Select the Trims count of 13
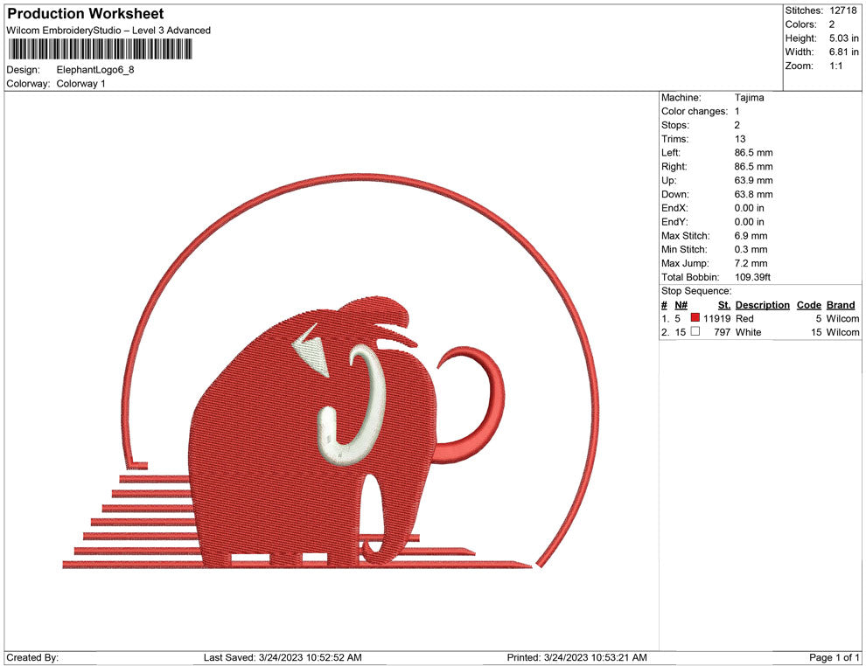This screenshot has width=866, height=666. click(741, 138)
